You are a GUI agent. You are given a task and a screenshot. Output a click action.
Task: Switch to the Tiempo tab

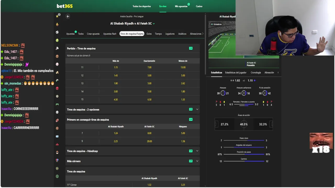158,34
